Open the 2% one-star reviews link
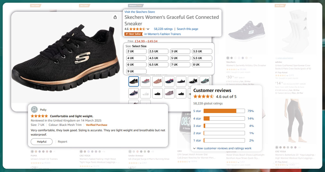The height and width of the screenshot is (172, 325). click(251, 140)
